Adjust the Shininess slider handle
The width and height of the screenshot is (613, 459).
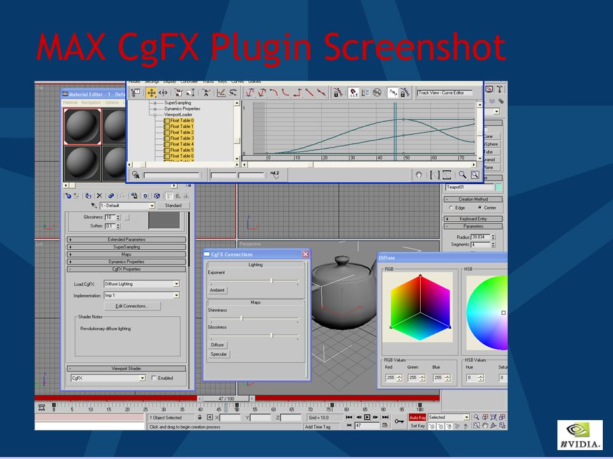click(241, 319)
